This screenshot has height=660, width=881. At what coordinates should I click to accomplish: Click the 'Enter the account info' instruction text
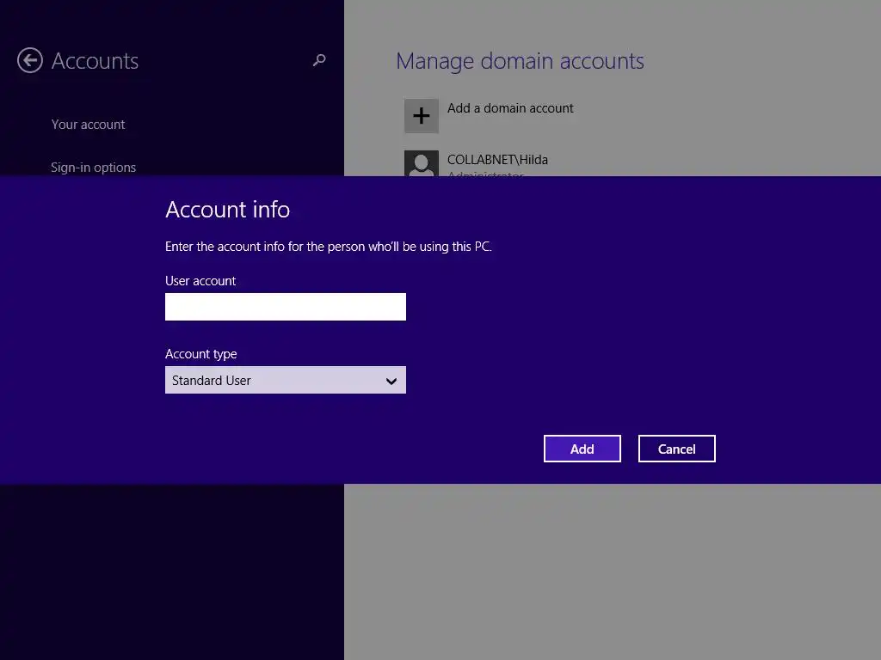(x=329, y=247)
